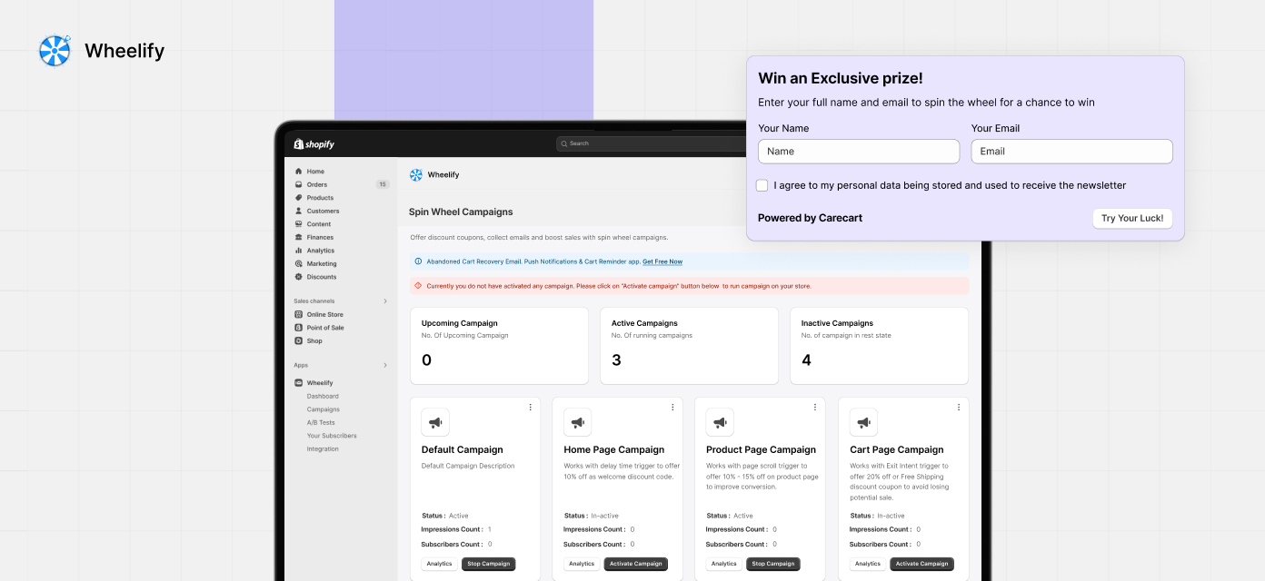Activate the Cart Page Campaign
The width and height of the screenshot is (1265, 581).
click(922, 564)
